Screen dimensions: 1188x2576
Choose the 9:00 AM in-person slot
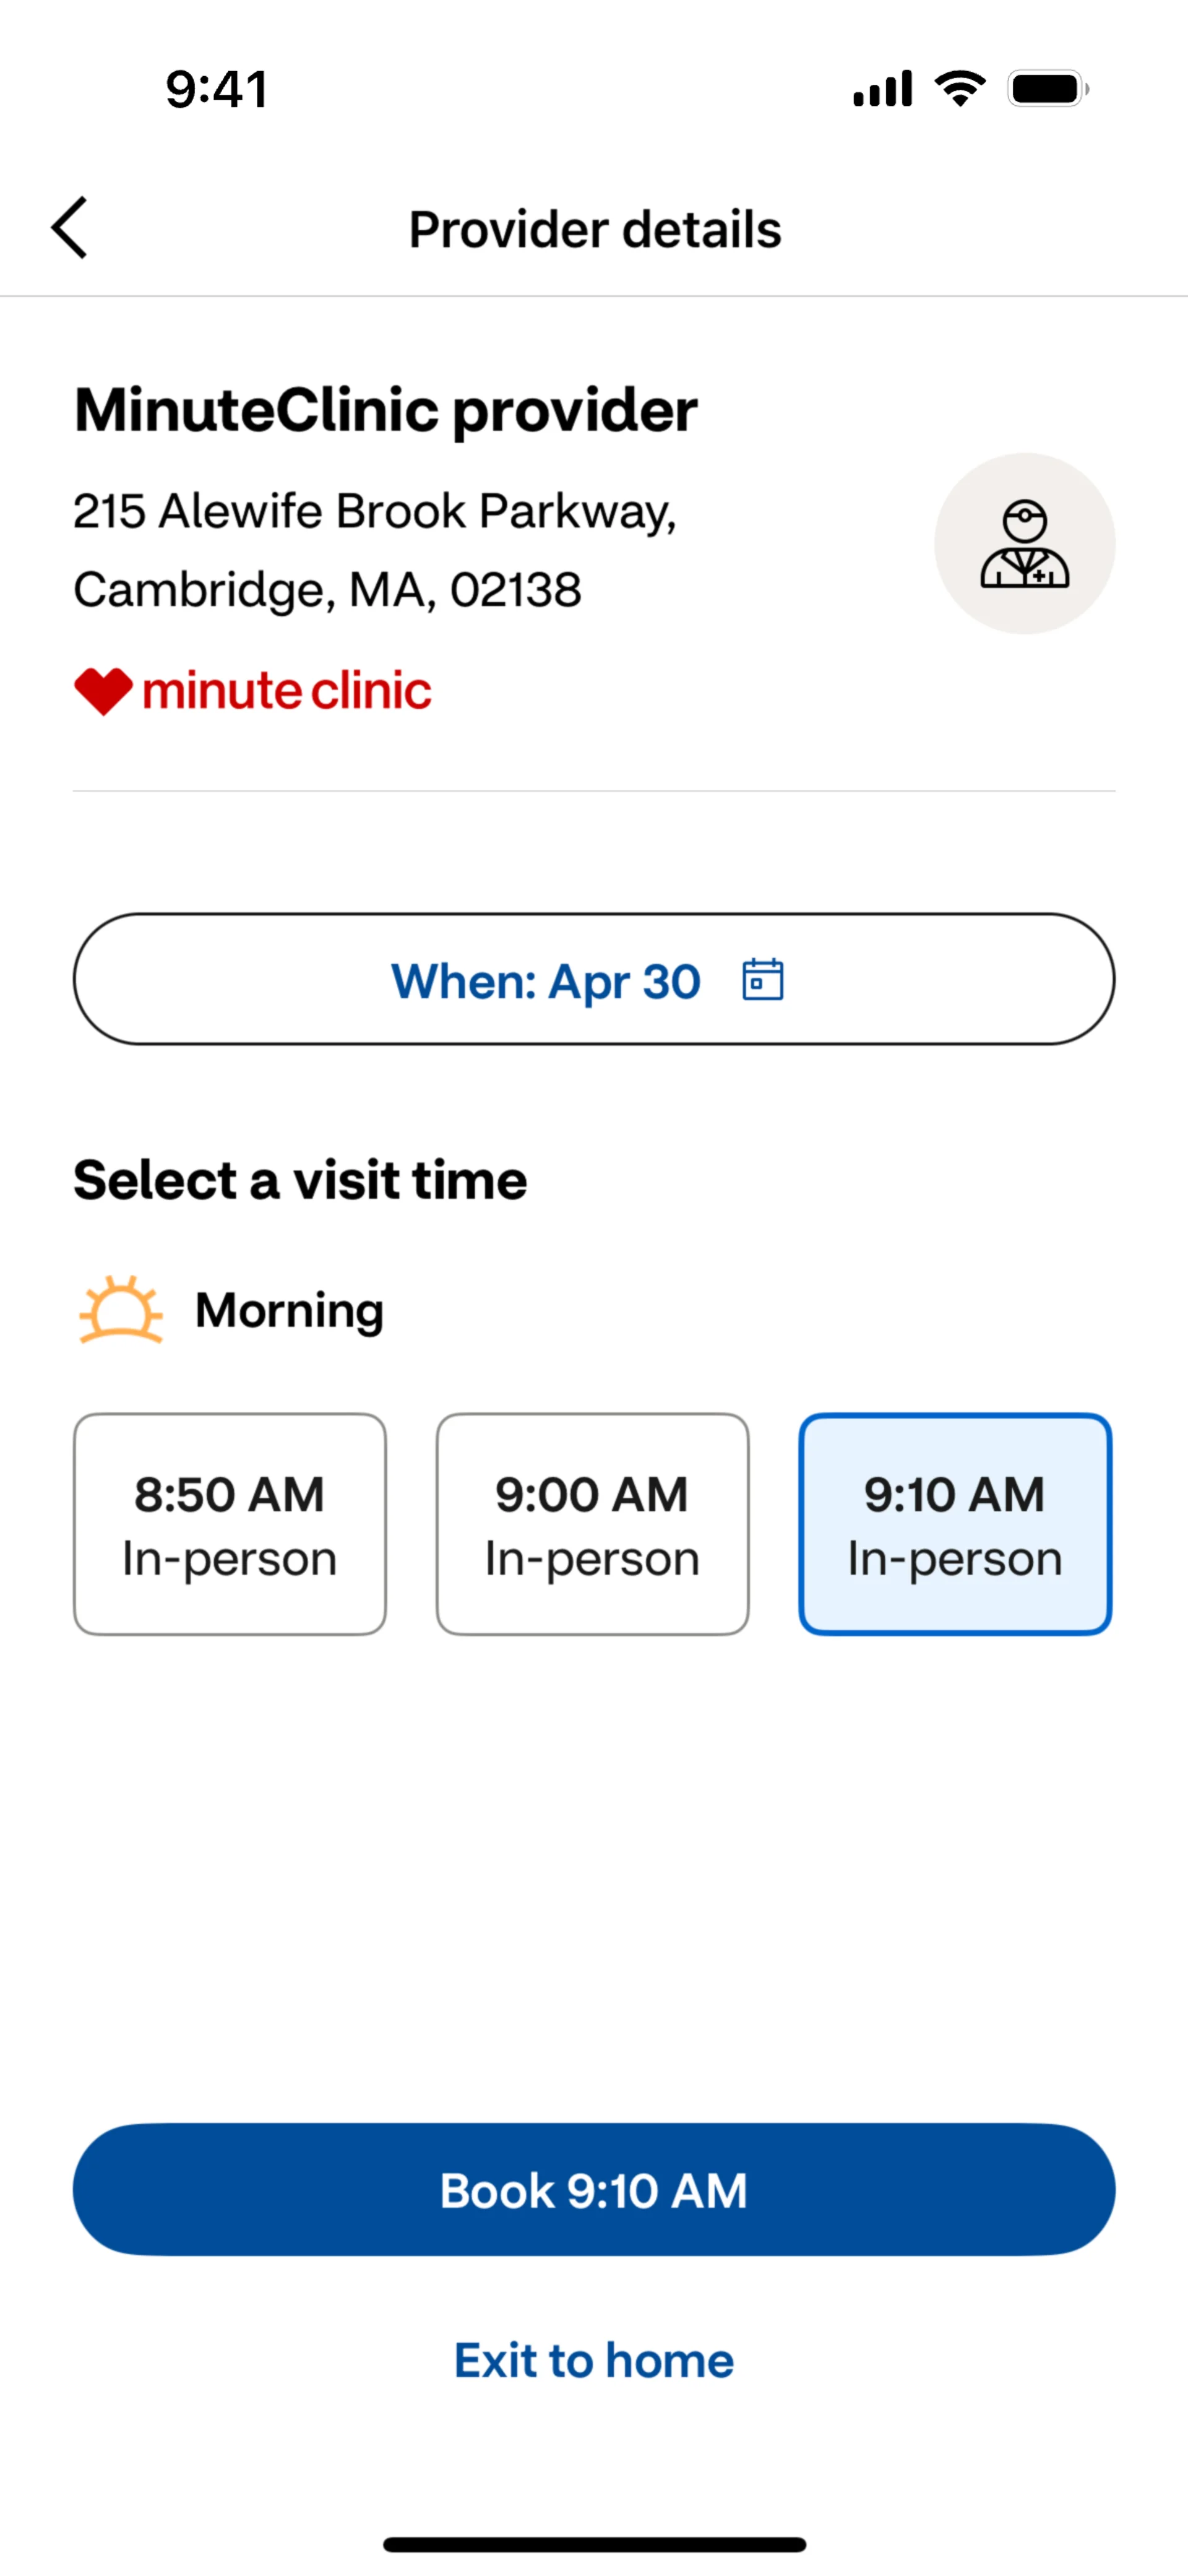tap(592, 1524)
